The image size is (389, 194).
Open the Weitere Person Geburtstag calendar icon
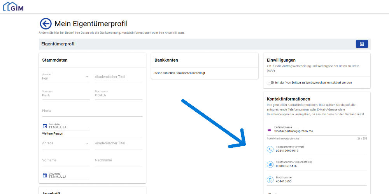pos(45,175)
